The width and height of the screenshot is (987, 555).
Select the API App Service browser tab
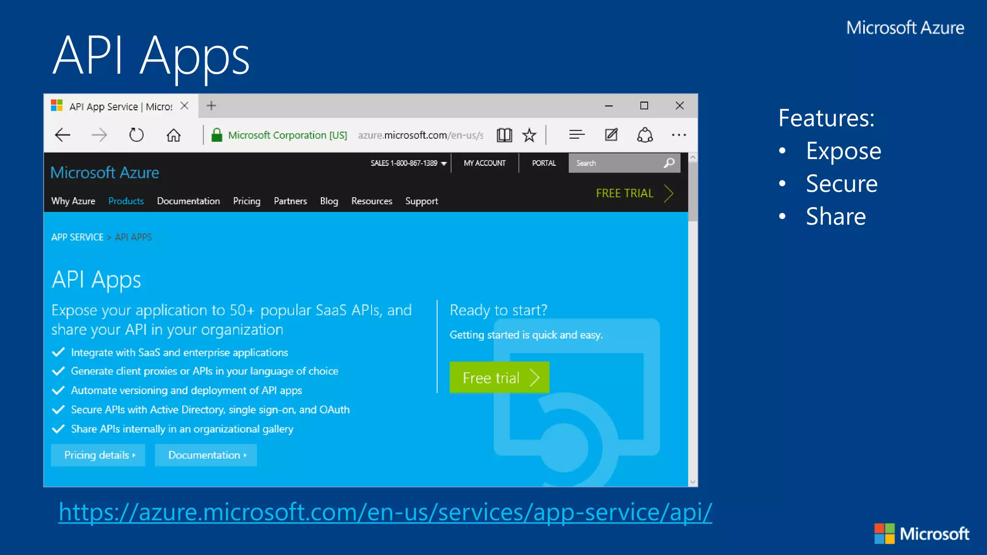click(120, 106)
